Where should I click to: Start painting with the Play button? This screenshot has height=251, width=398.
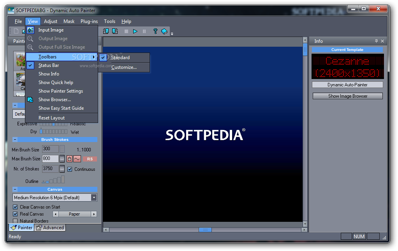pyautogui.click(x=135, y=31)
